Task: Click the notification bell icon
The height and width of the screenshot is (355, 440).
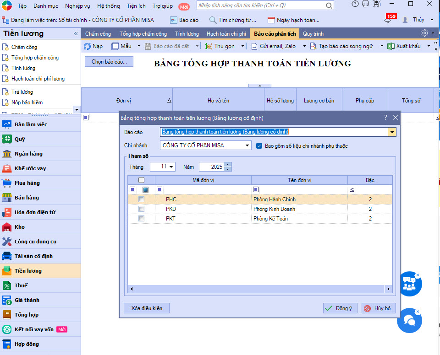Action: (x=388, y=21)
